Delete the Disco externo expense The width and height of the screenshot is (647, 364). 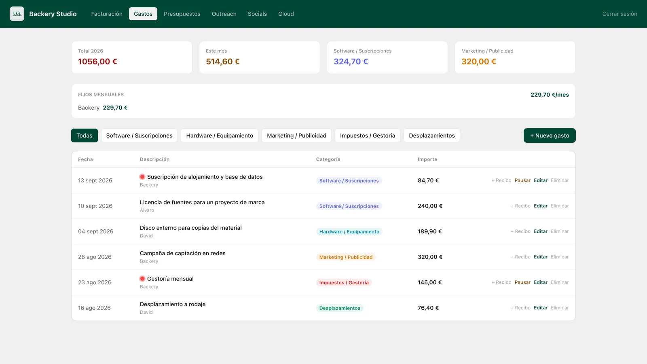[560, 231]
